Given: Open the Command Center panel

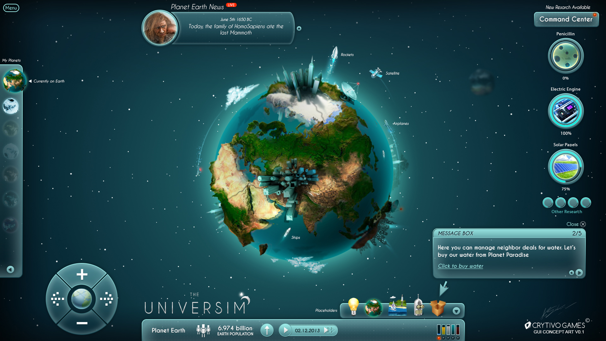Looking at the screenshot, I should click(x=567, y=19).
